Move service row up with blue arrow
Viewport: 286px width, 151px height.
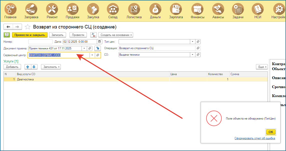click(x=28, y=67)
